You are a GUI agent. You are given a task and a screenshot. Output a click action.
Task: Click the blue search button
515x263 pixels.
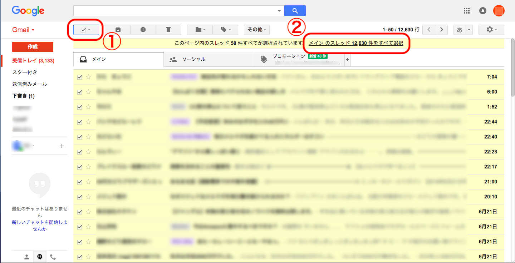point(295,11)
